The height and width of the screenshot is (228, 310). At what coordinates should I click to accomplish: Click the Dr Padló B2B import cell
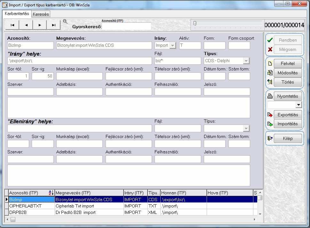89,212
